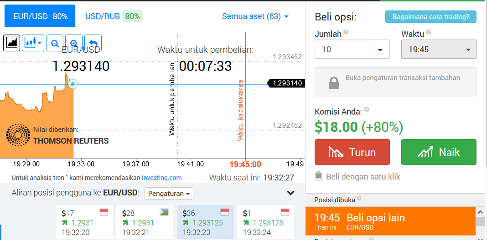Open the Jumlah amount dropdown arrow
487x240 pixels.
(x=380, y=49)
